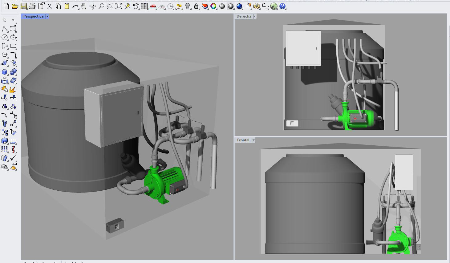The image size is (450, 263).
Task: Activate Zoom Dynamic magnifier
Action: [x=101, y=6]
